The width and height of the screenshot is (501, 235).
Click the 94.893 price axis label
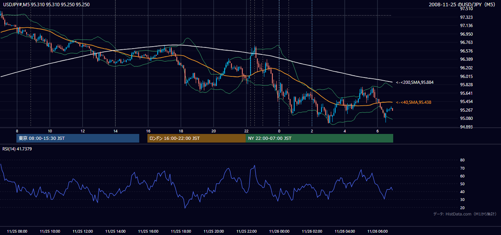pyautogui.click(x=466, y=127)
